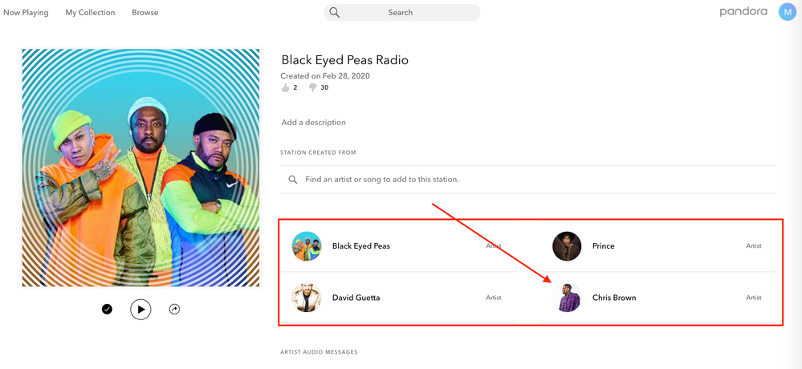Open the user profile avatar
Viewport: 802px width, 369px height.
[x=788, y=12]
